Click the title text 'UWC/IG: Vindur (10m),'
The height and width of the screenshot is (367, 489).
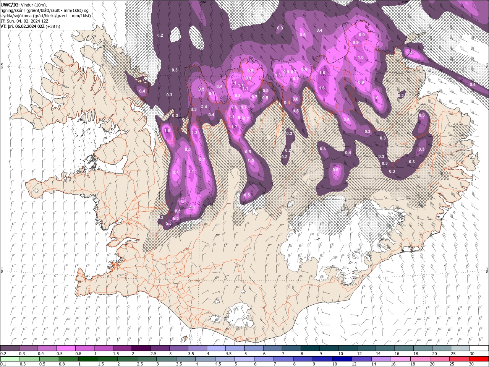[24, 5]
